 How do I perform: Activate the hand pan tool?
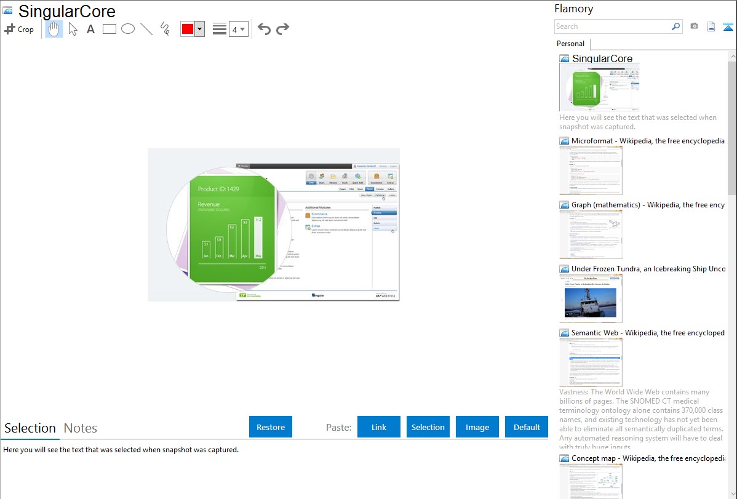point(54,29)
